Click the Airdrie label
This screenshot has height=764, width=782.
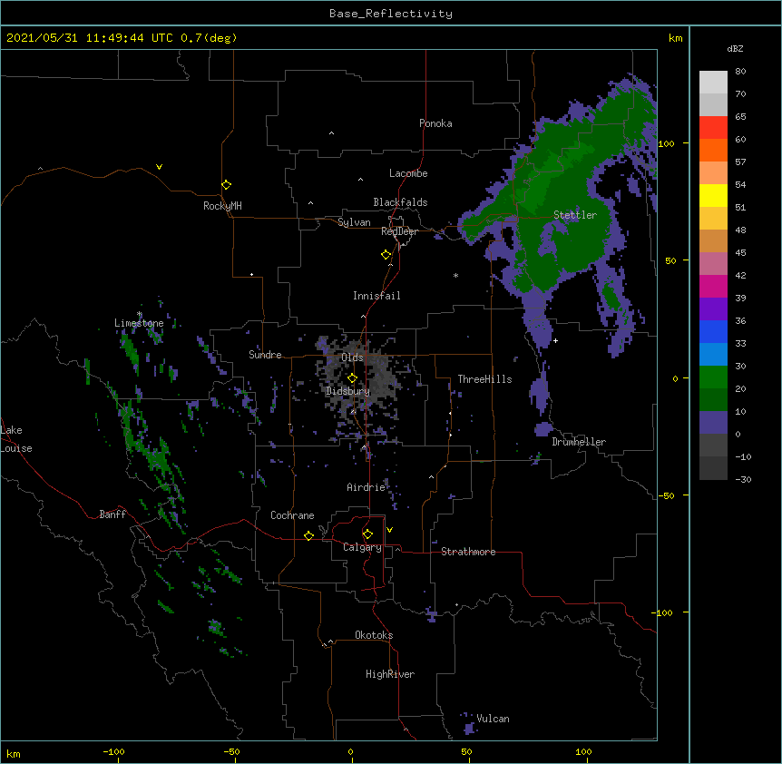tap(366, 487)
